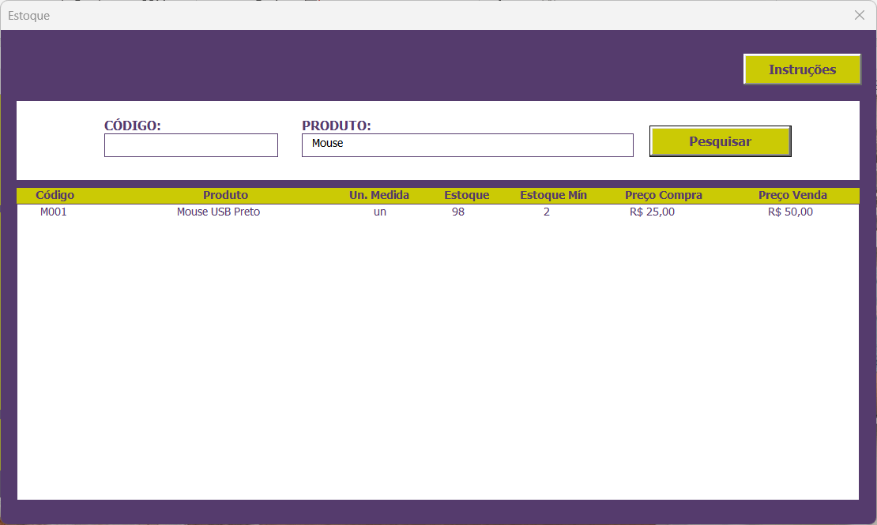This screenshot has height=525, width=877.
Task: Select the Mouse USB Preto row
Action: tap(438, 212)
